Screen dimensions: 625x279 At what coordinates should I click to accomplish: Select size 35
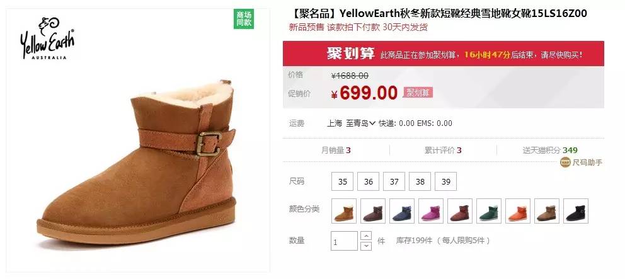point(342,181)
